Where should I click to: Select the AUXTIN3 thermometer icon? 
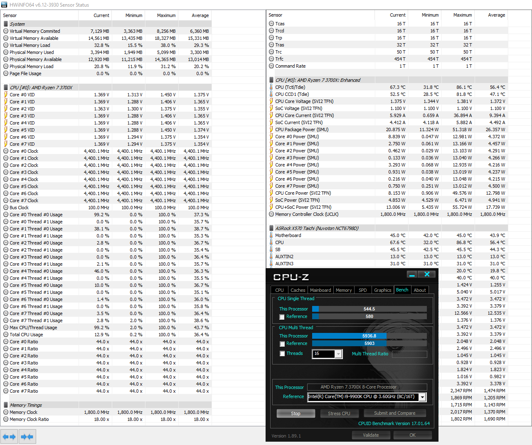click(x=271, y=264)
